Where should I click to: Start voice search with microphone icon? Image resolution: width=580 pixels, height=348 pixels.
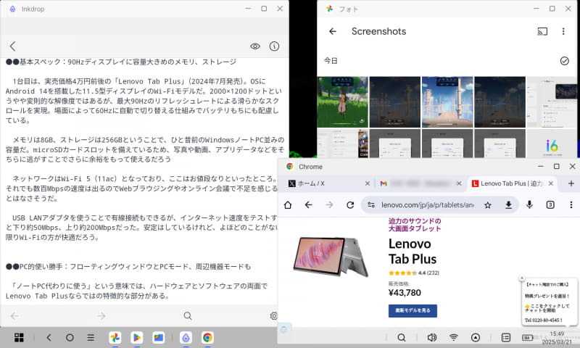coord(529,204)
